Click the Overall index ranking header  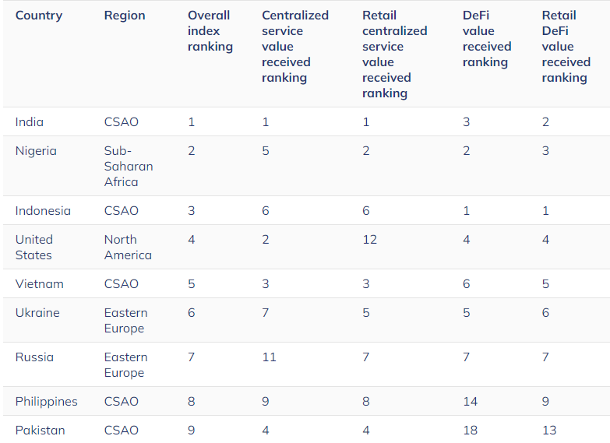pos(210,31)
